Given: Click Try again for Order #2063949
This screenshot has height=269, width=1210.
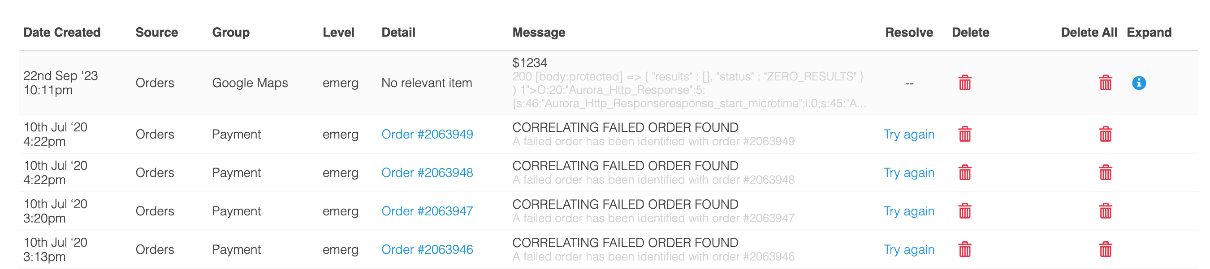Looking at the screenshot, I should tap(908, 134).
